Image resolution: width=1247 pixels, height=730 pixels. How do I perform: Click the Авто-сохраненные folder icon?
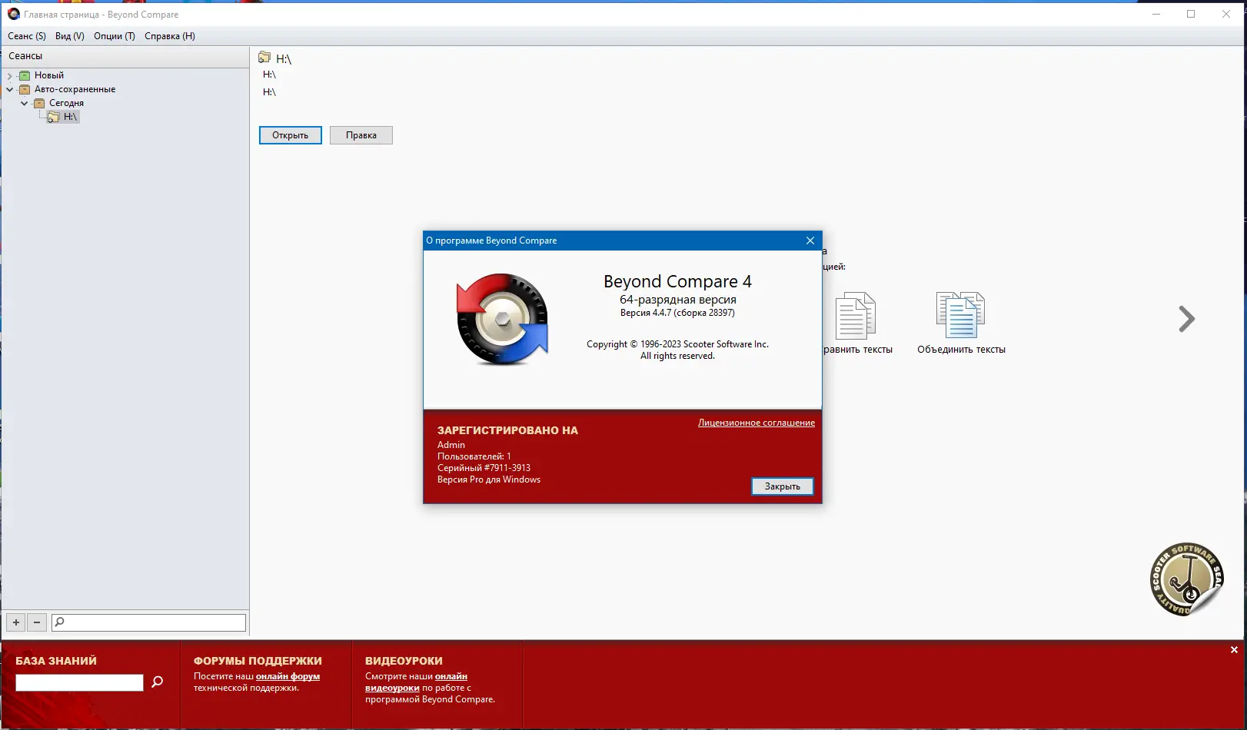[25, 89]
